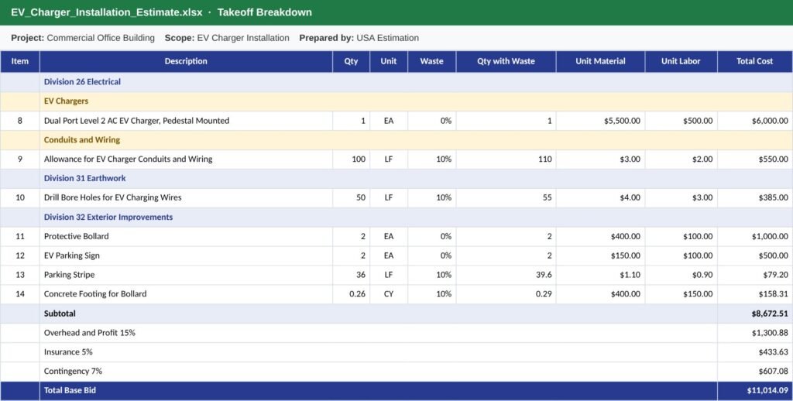This screenshot has height=401, width=793.
Task: Click the 110 qty with waste cell
Action: [x=506, y=159]
